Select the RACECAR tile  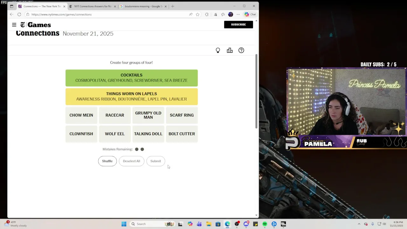pyautogui.click(x=115, y=115)
